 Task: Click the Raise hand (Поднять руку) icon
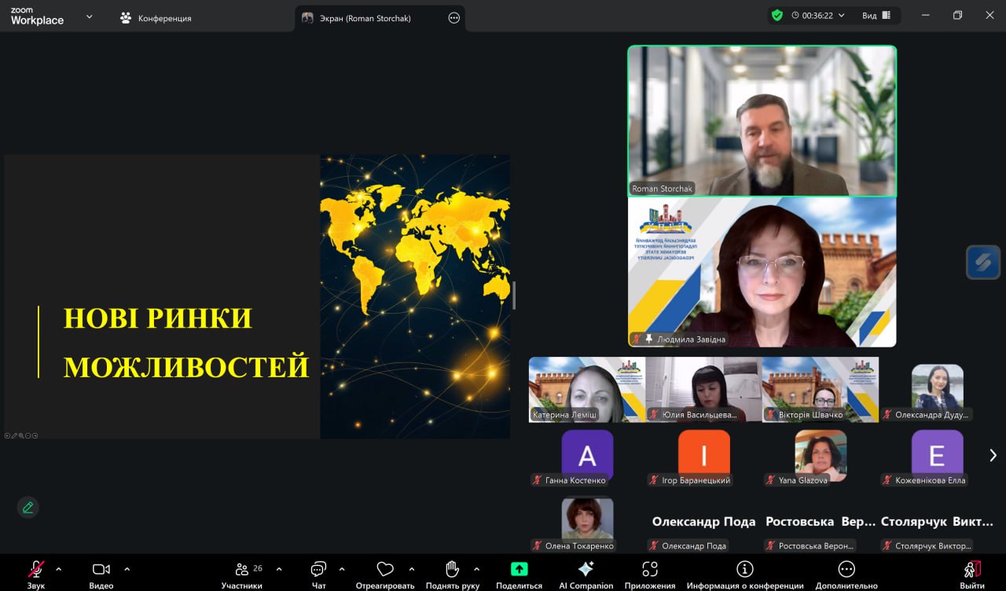[452, 570]
